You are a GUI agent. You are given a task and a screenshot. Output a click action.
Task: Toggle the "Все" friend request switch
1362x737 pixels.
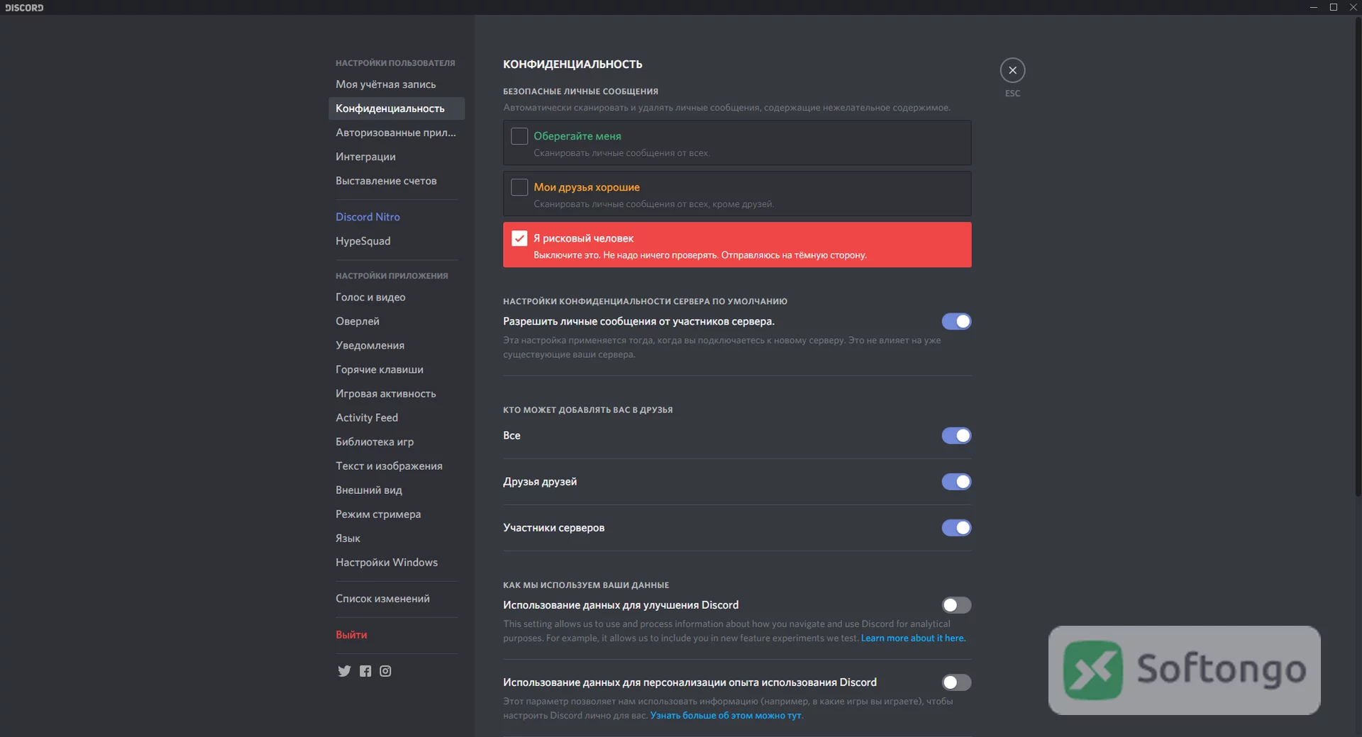pyautogui.click(x=956, y=436)
